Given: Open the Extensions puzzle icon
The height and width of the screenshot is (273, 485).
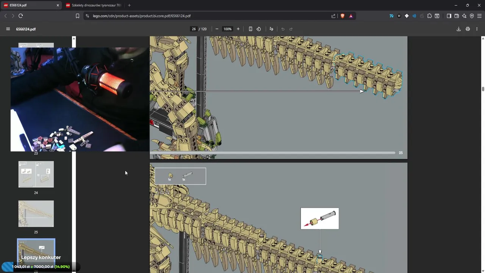Looking at the screenshot, I should [x=429, y=16].
